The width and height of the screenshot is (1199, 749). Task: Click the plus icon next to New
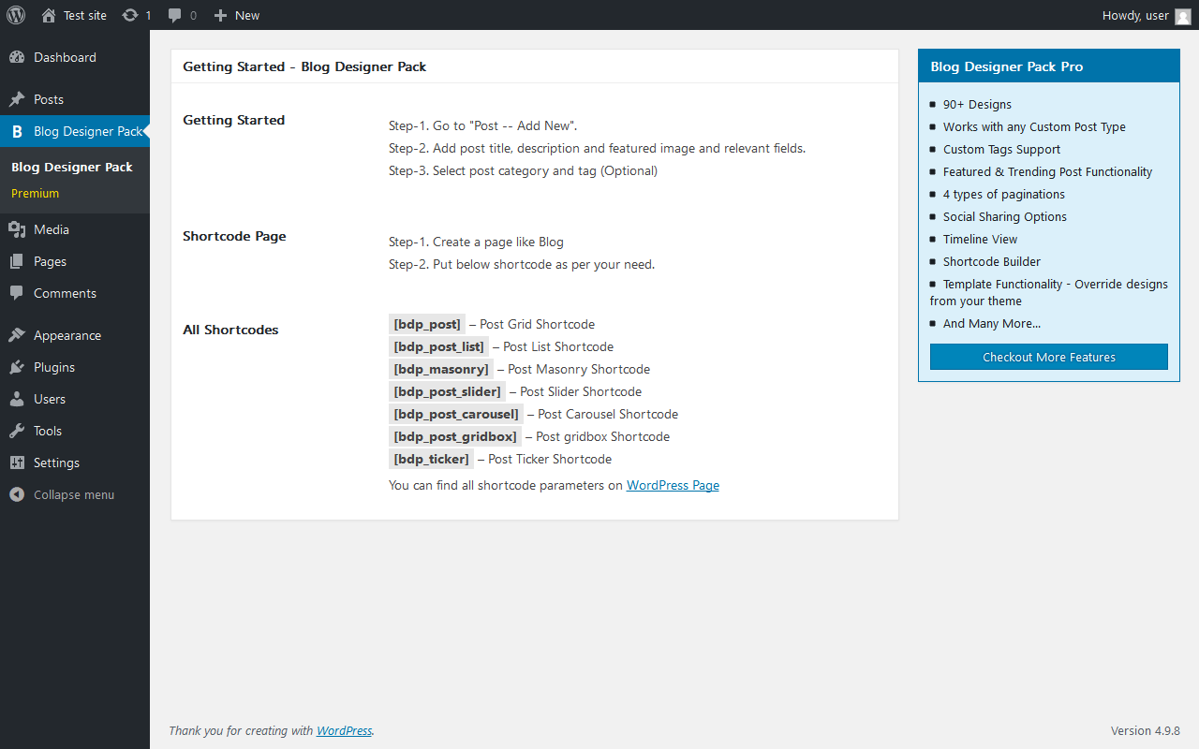tap(220, 15)
